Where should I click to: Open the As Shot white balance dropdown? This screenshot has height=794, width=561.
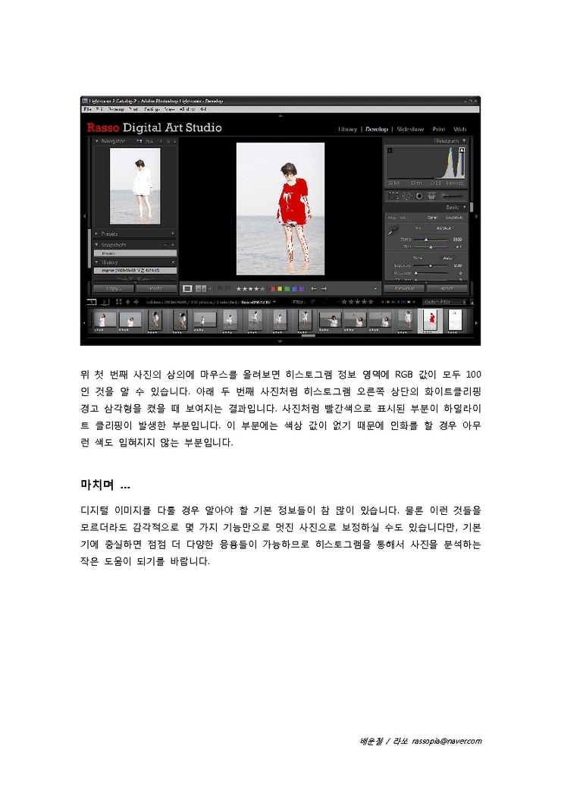tap(447, 228)
